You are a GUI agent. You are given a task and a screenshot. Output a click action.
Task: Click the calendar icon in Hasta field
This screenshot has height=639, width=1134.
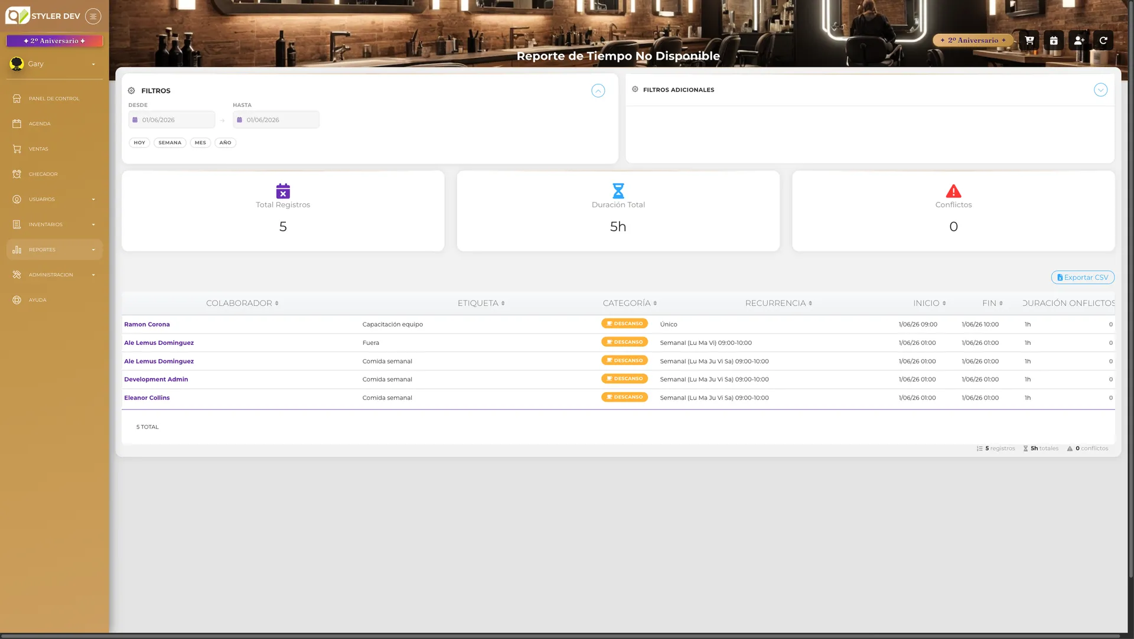coord(239,120)
